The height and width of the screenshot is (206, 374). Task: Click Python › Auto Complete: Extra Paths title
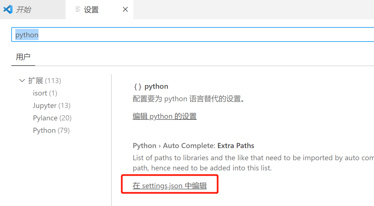pyautogui.click(x=193, y=146)
